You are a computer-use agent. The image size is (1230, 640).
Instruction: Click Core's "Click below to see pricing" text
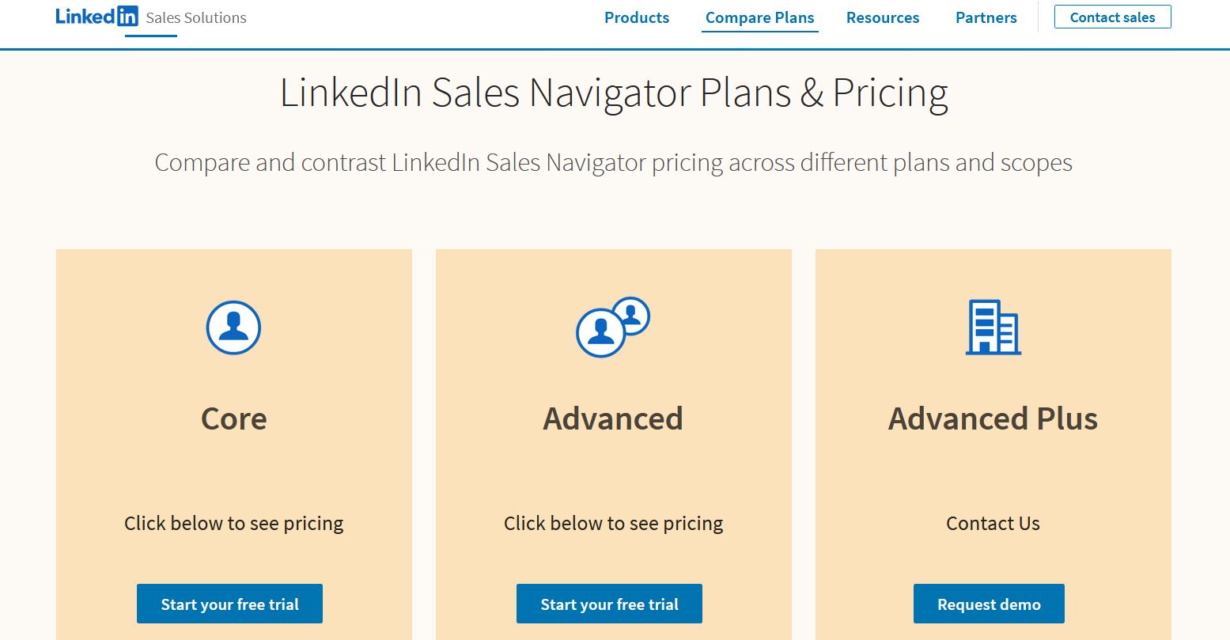pos(233,523)
